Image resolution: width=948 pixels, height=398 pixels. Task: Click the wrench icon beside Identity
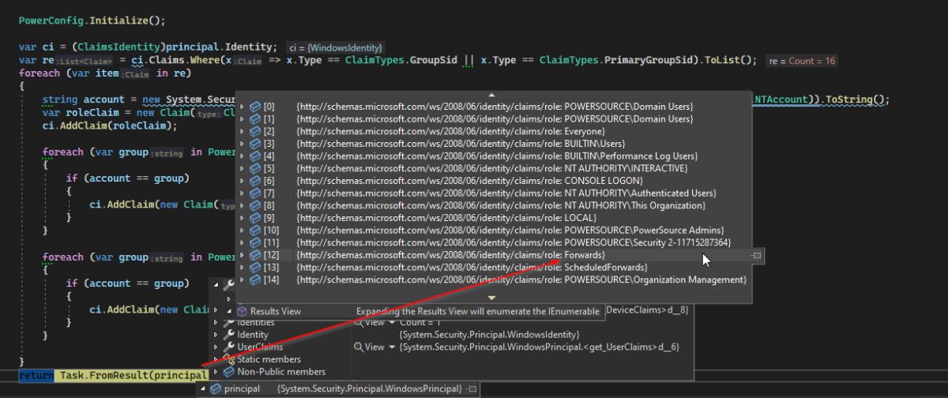229,335
